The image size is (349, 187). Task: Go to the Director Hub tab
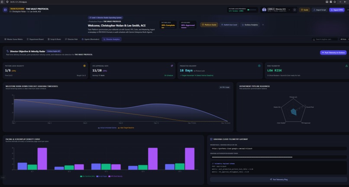(x=71, y=39)
